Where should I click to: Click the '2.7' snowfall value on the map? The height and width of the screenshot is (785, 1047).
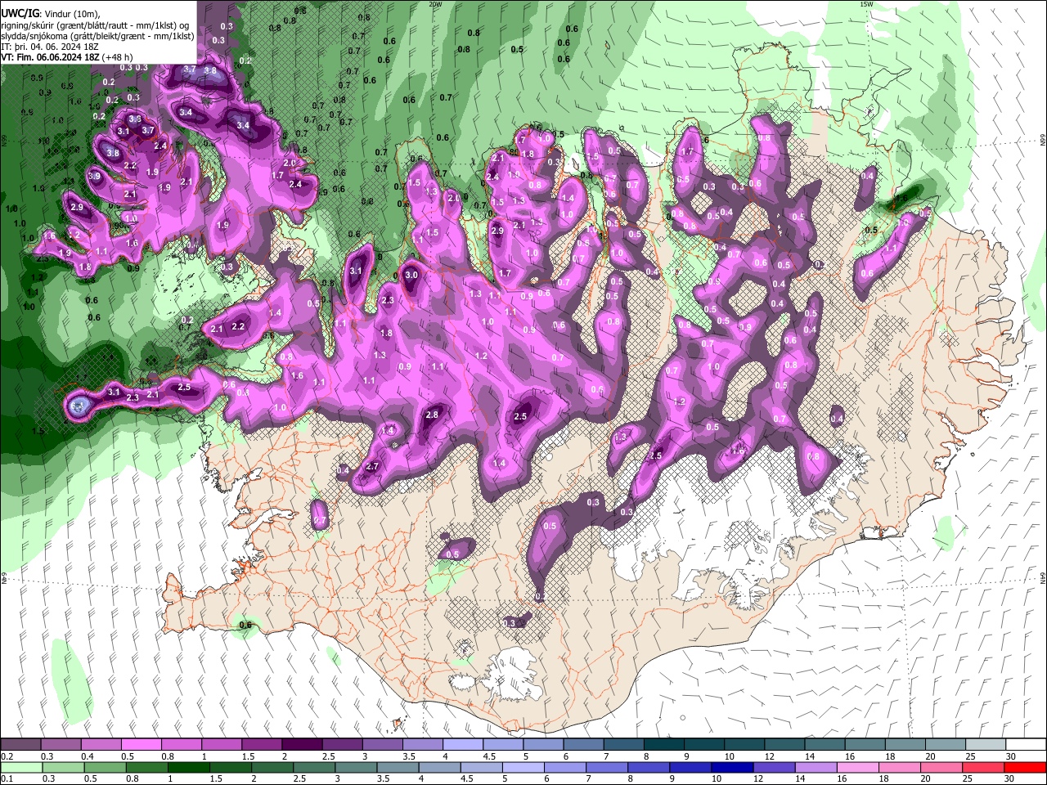[x=372, y=467]
